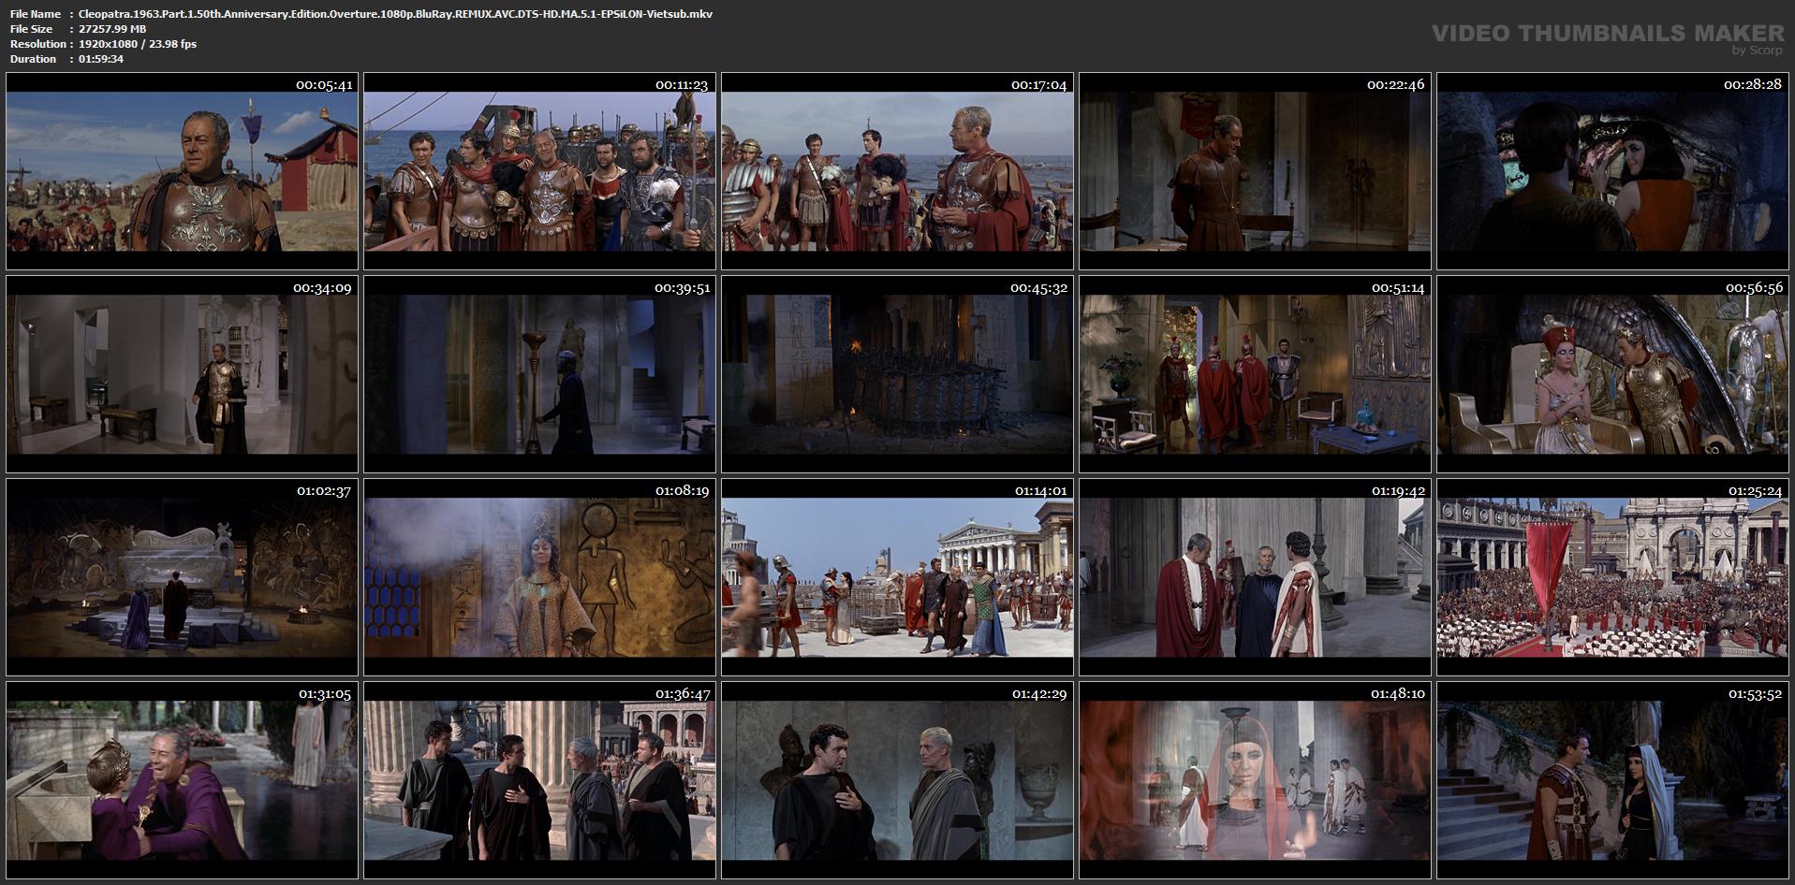Image resolution: width=1795 pixels, height=885 pixels.
Task: Open the frame timestamped 00:51:14
Action: pos(1255,374)
